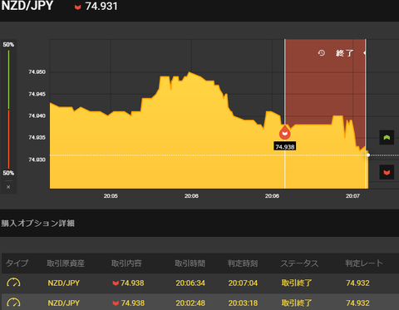Click the 20:02:48 trade time cell
Viewport: 399px width, 310px height.
pos(190,303)
